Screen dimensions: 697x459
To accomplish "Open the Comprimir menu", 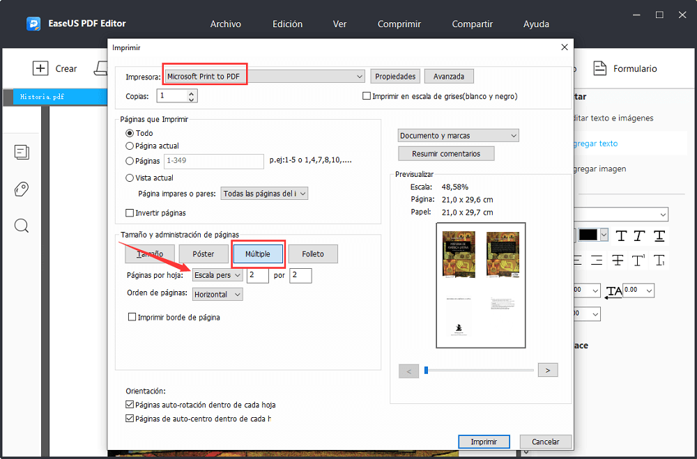I will pyautogui.click(x=399, y=24).
